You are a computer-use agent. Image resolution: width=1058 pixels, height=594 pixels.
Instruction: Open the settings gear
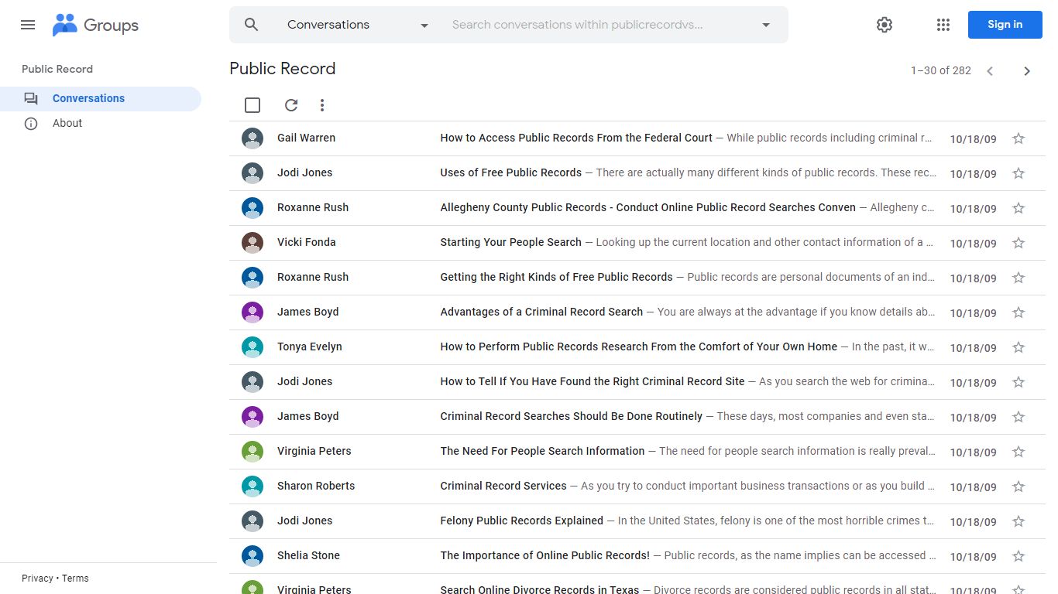(885, 25)
